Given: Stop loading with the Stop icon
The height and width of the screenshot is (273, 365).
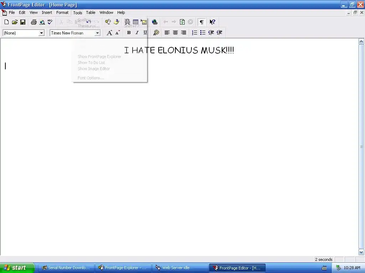Looking at the screenshot, I should click(190, 22).
